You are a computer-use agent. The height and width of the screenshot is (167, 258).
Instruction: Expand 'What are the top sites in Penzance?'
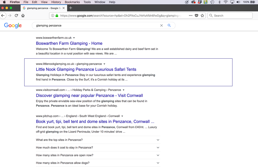tap(98, 140)
